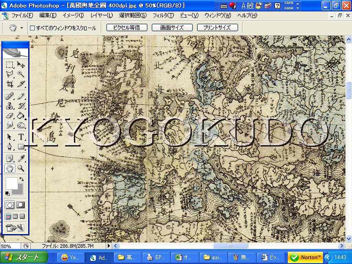
Task: Open the ファイル menu
Action: pos(22,15)
